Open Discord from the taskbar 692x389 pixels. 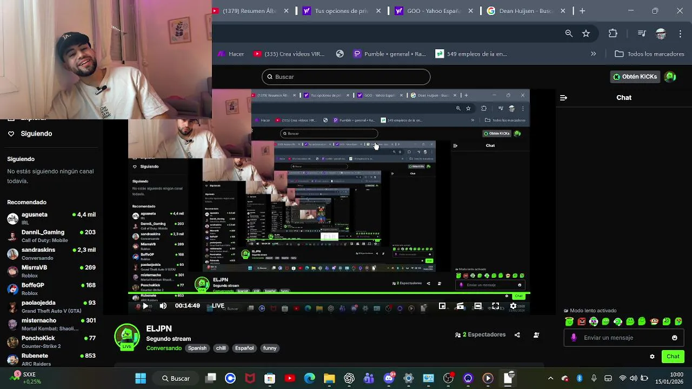pos(389,379)
